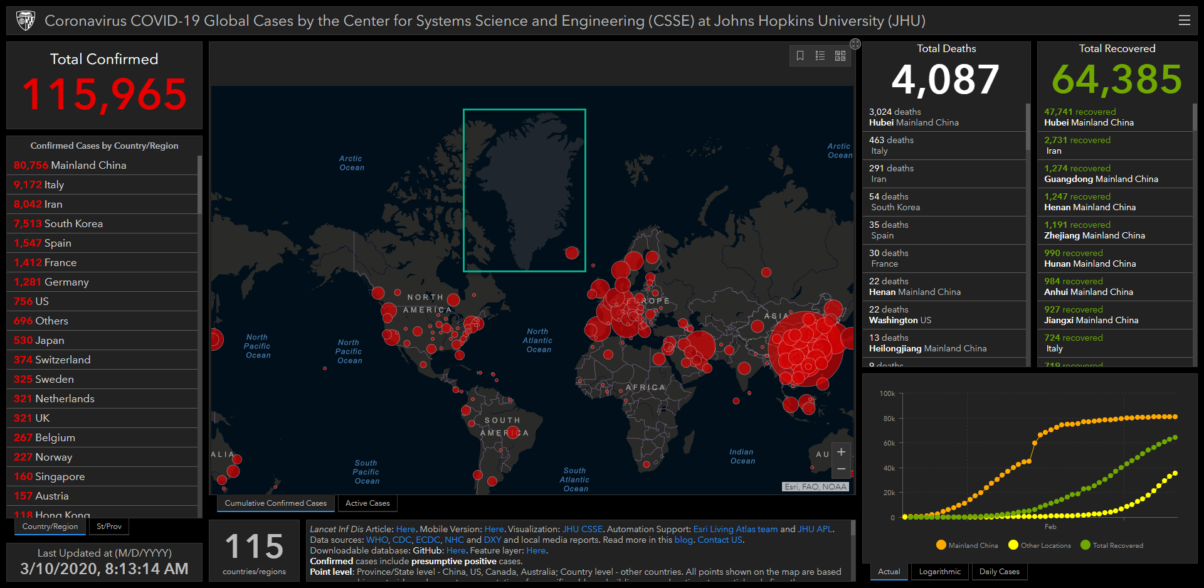Click the Total Recovered list scrollbar
Viewport: 1204px width, 588px height.
[1195, 117]
